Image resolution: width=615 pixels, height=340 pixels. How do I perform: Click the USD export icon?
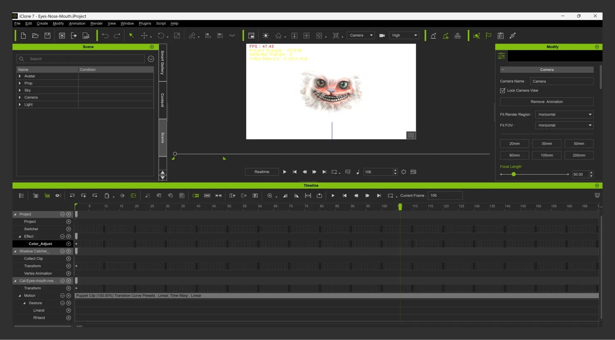pyautogui.click(x=86, y=36)
